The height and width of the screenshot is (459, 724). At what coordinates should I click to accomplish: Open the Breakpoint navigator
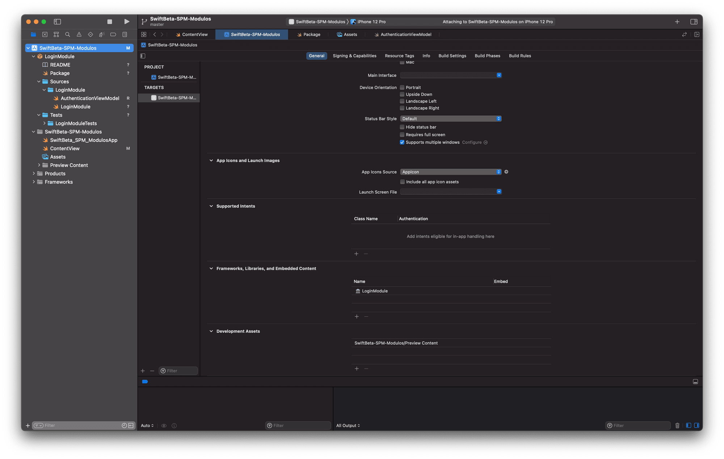click(113, 34)
